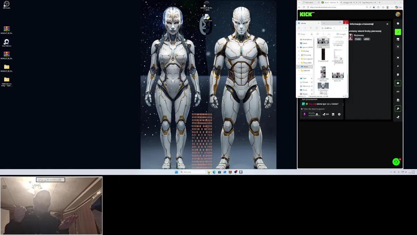Open the Iriun Webcam desktop icon

point(7,43)
